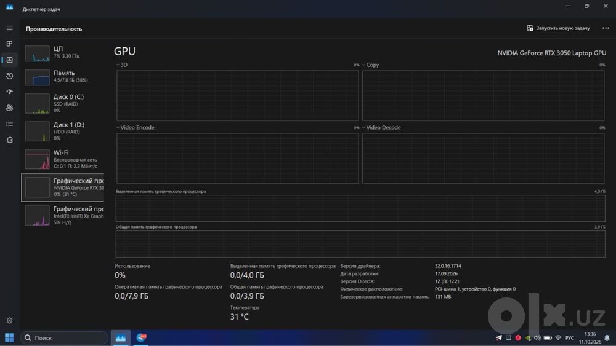Click the 'NVIDIA GeForce RTX 3050 Laptop GPU' title
The image size is (616, 346).
tap(551, 53)
